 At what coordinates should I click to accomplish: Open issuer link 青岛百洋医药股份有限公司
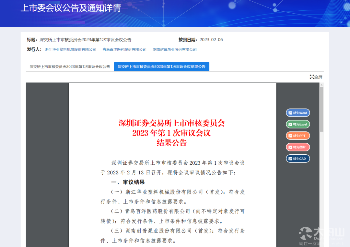[x=124, y=49]
